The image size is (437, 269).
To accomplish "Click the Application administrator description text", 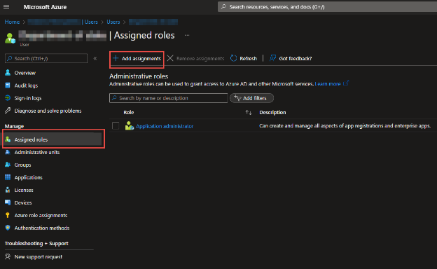I will 345,125.
